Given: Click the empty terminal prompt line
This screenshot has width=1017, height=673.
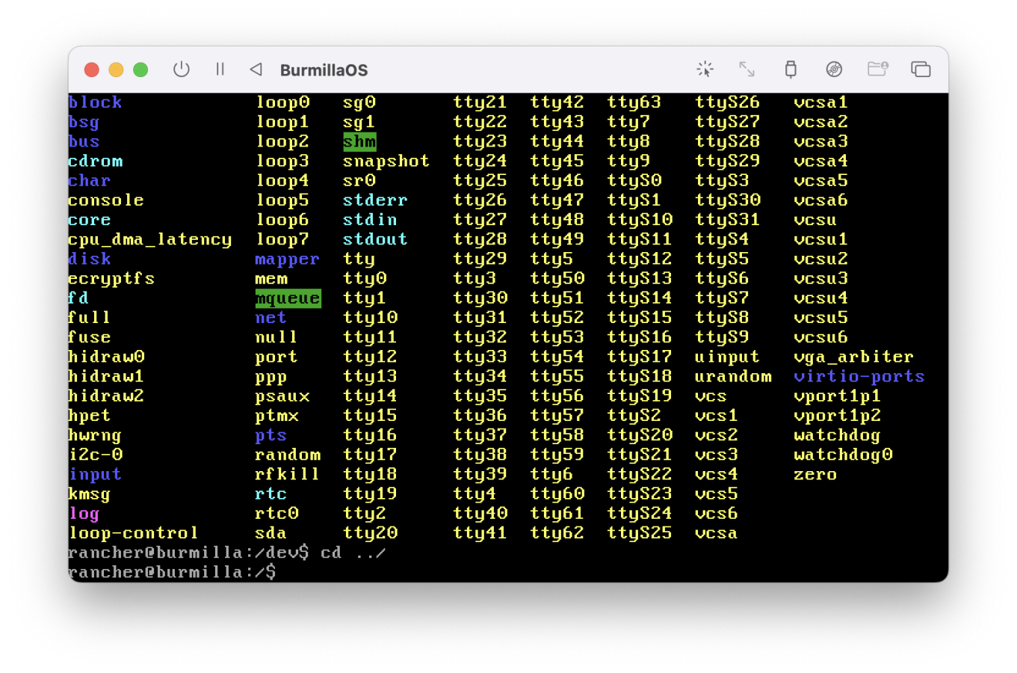Looking at the screenshot, I should coord(448,572).
